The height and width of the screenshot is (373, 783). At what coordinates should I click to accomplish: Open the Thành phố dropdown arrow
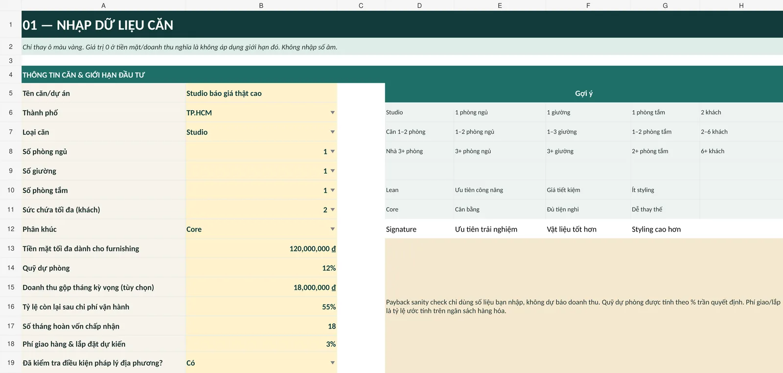tap(332, 113)
